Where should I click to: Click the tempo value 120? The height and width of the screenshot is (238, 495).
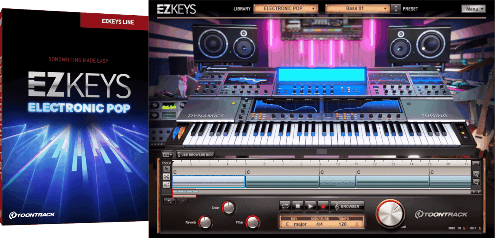[342, 224]
